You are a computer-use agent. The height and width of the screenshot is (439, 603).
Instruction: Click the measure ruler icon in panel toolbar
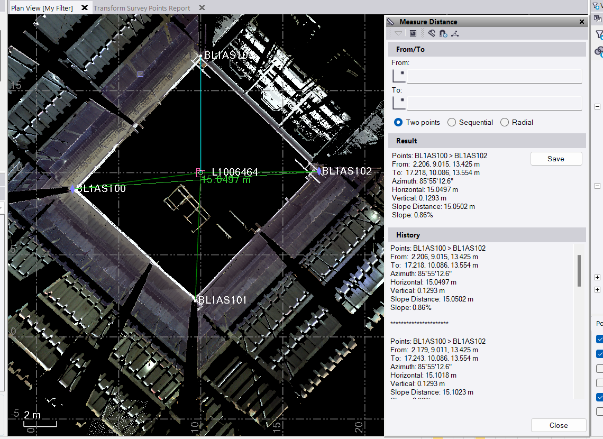[x=432, y=34]
